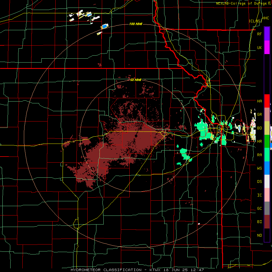Select the "DS" legend label
This screenshot has width=272, height=272.
(x=259, y=181)
